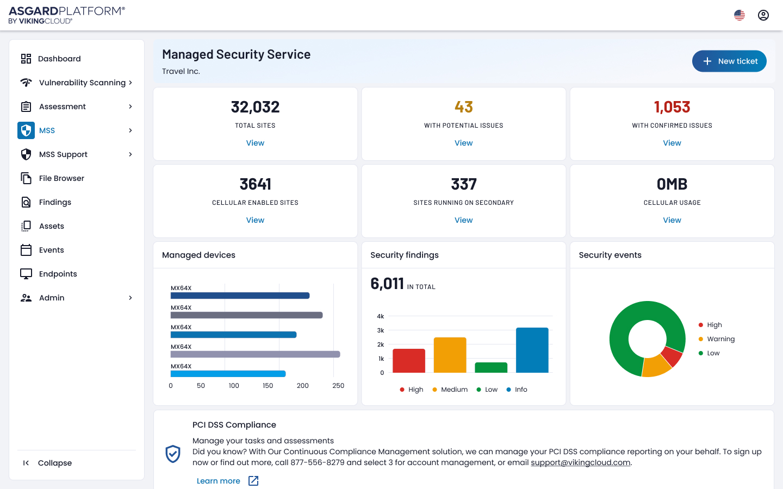Expand the Vulnerability Scanning submenu chevron
The height and width of the screenshot is (489, 783).
click(x=130, y=83)
